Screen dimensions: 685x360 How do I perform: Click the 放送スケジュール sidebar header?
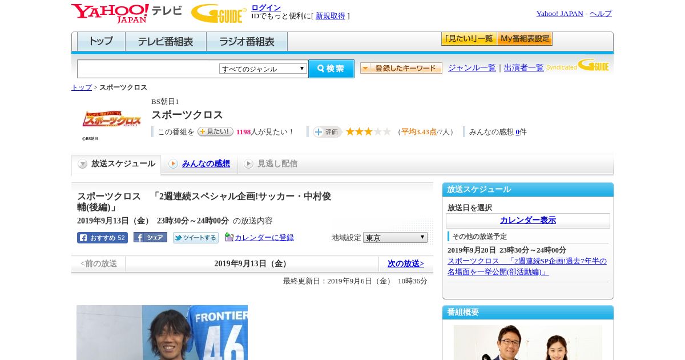click(x=528, y=190)
